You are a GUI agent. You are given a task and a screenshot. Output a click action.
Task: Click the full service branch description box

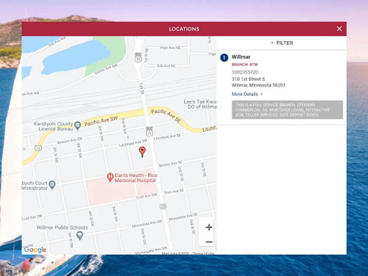[x=287, y=109]
